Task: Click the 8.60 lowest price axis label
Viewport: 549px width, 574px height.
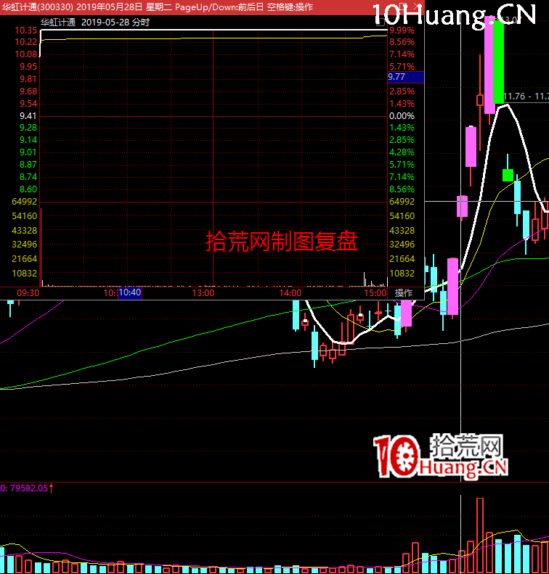Action: tap(28, 189)
